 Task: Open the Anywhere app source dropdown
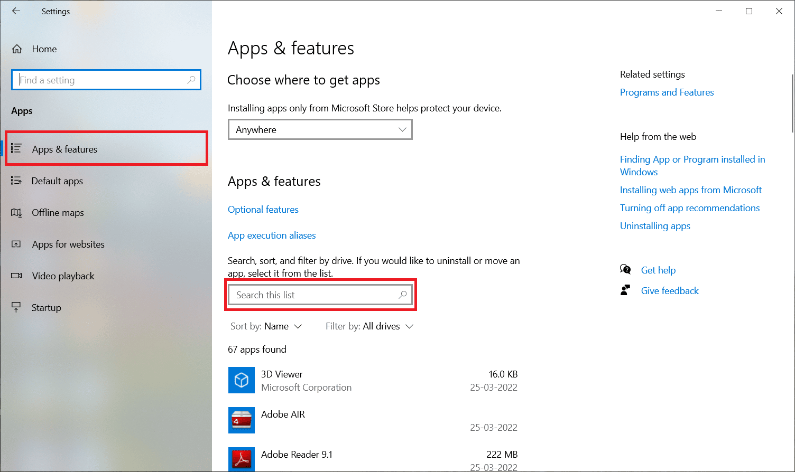click(x=320, y=129)
